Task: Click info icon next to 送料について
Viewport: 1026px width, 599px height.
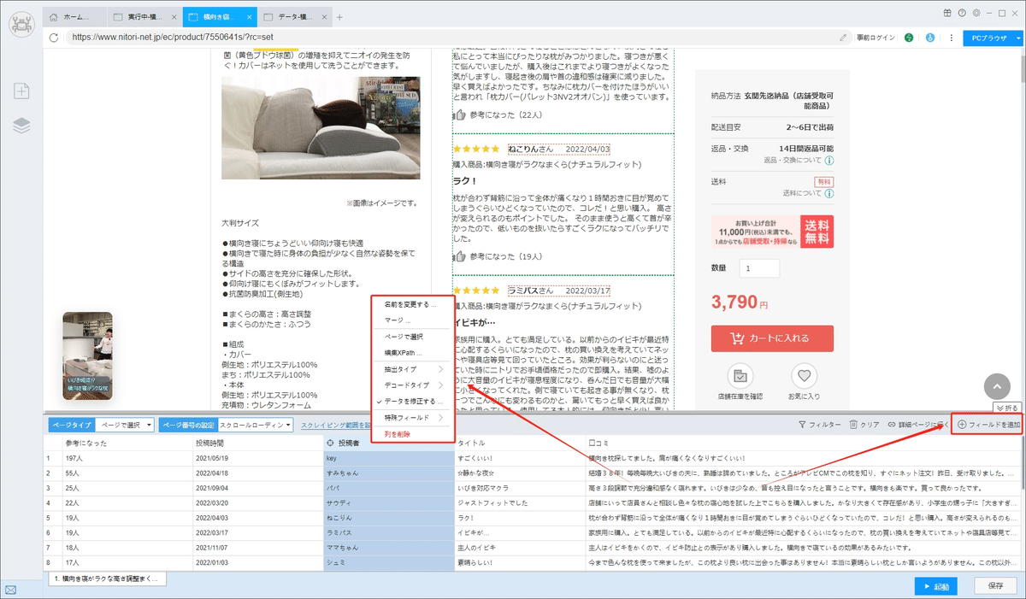Action: click(829, 193)
